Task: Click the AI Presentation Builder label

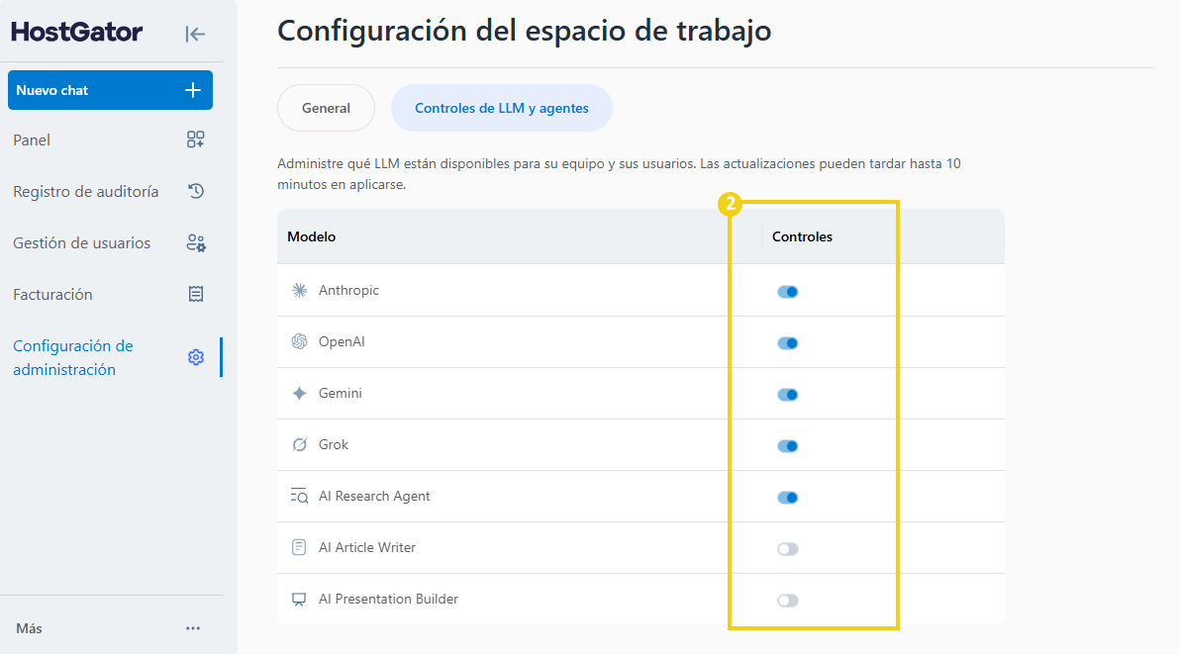Action: [x=388, y=600]
